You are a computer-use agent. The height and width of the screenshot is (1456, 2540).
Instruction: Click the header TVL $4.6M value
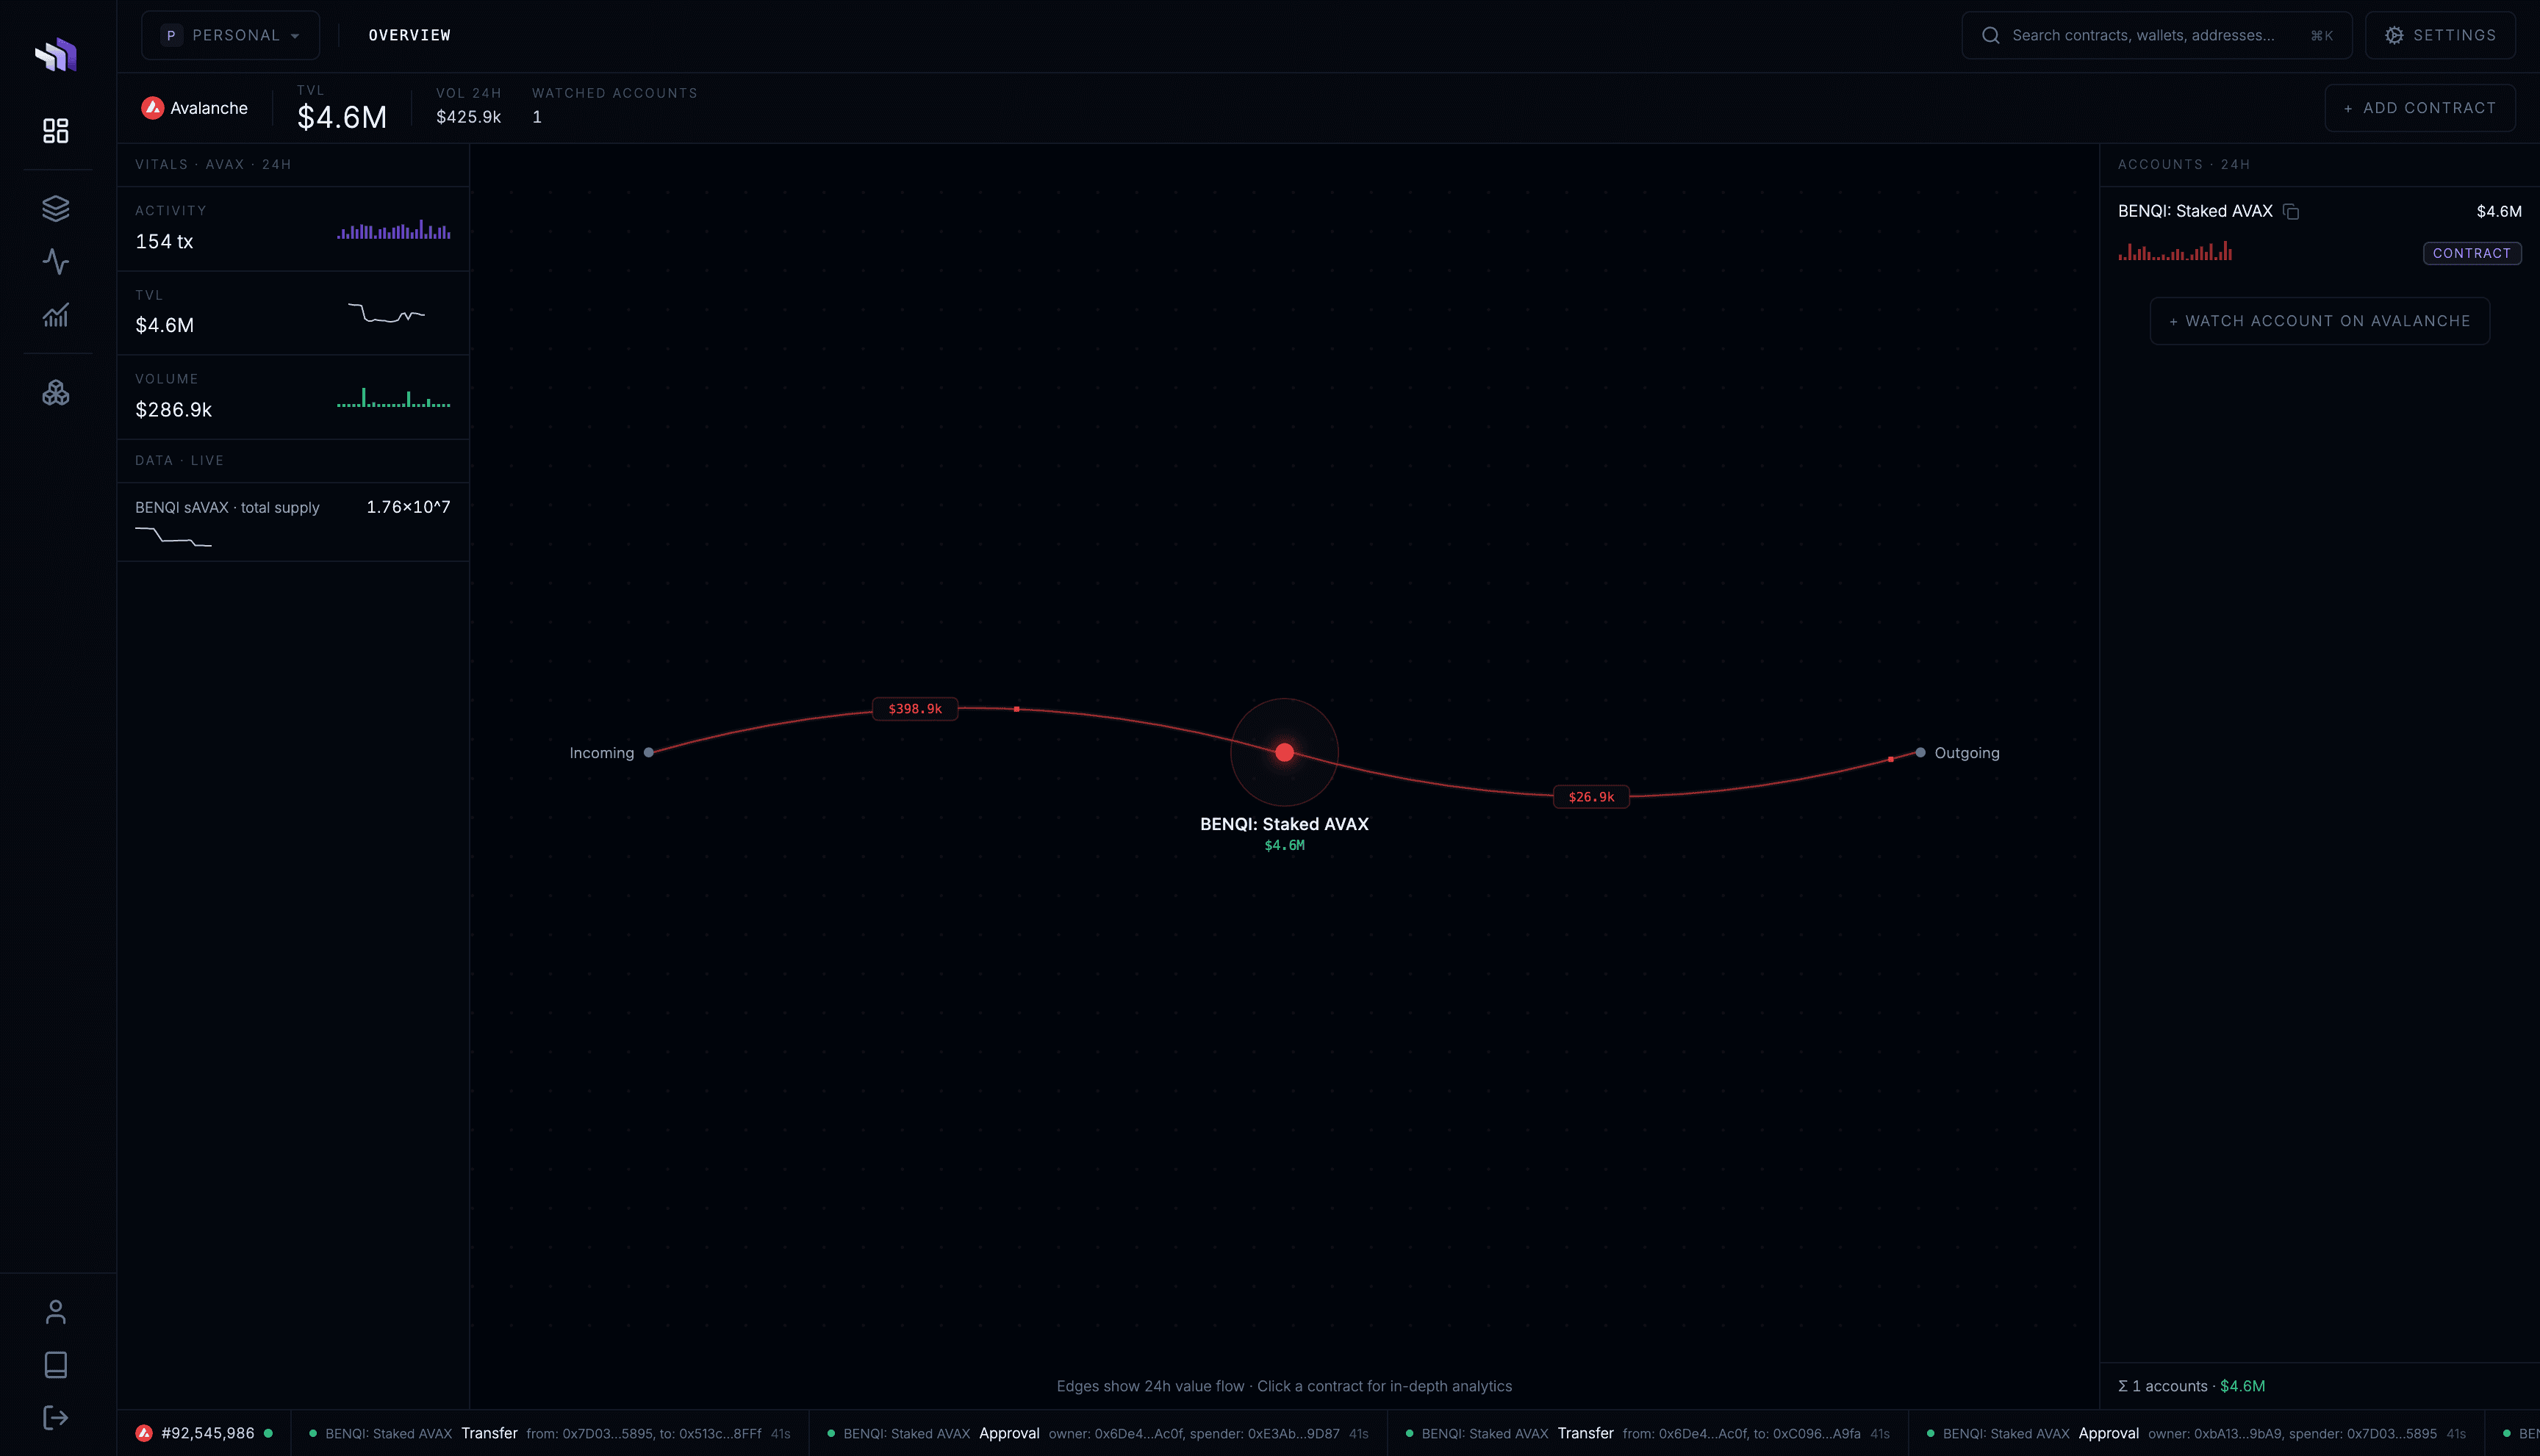(342, 117)
